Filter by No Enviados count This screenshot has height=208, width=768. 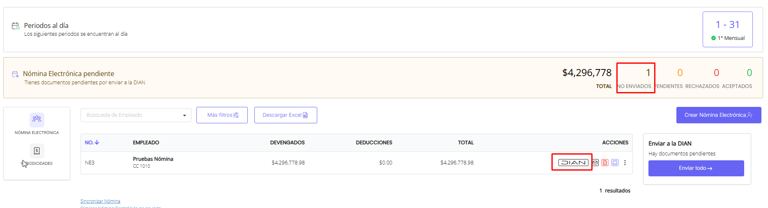coord(635,78)
